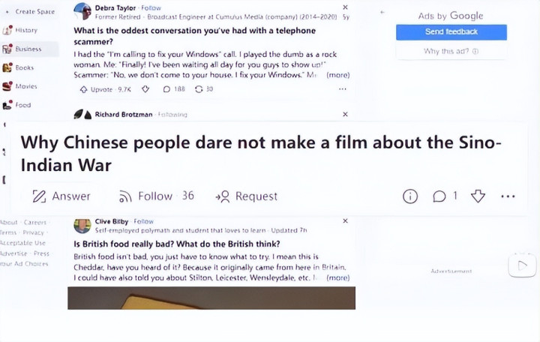
Task: Open the Sino-Indian War film question
Action: (x=261, y=154)
